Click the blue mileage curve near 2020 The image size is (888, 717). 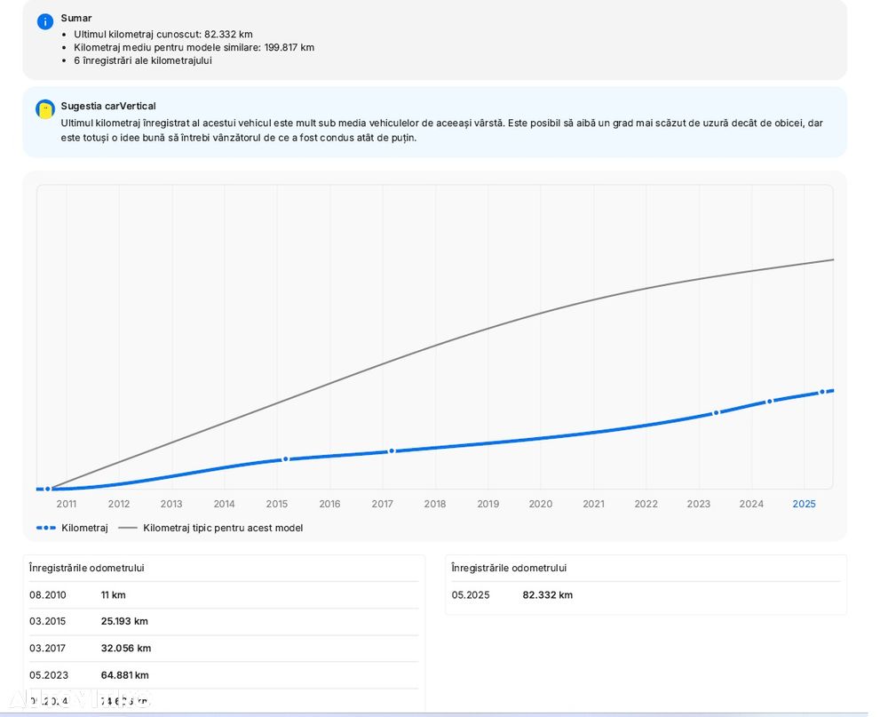[541, 438]
